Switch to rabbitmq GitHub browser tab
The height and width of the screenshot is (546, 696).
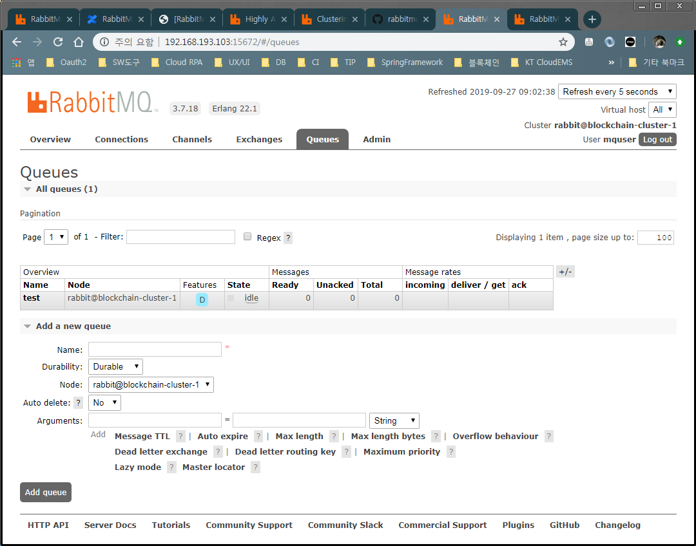click(x=400, y=19)
